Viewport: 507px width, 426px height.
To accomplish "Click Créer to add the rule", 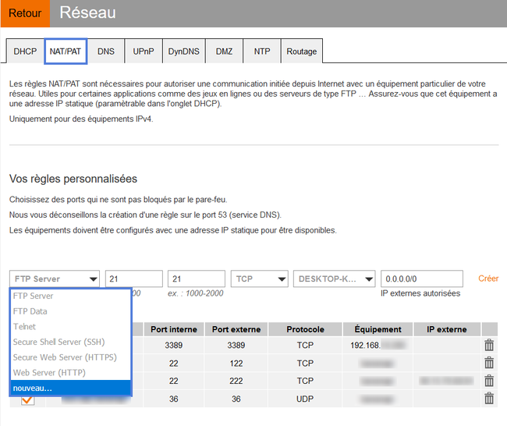I will (x=488, y=279).
